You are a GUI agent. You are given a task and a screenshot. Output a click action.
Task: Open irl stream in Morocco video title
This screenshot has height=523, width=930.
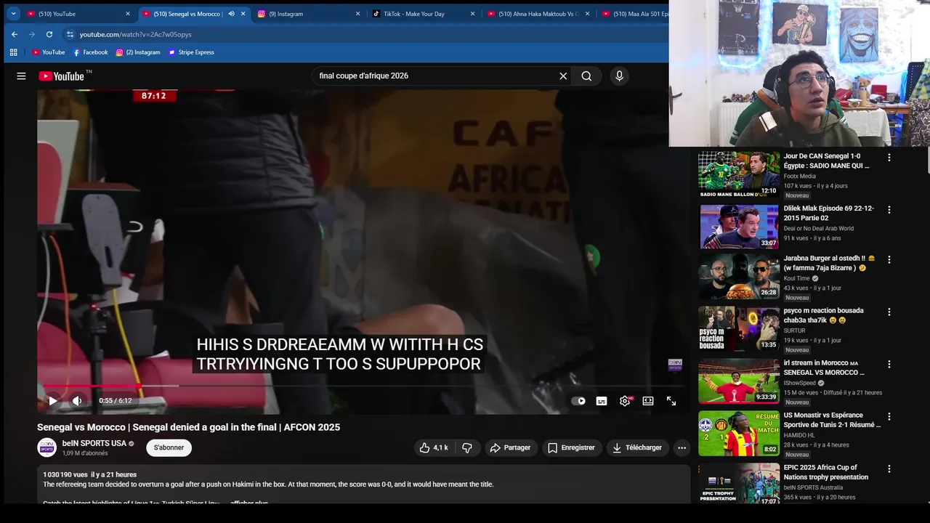(x=824, y=368)
